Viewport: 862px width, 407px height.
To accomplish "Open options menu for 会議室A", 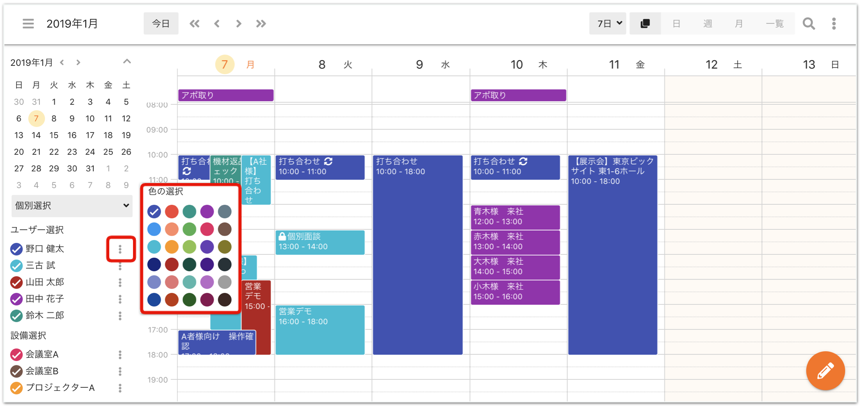I will 120,355.
